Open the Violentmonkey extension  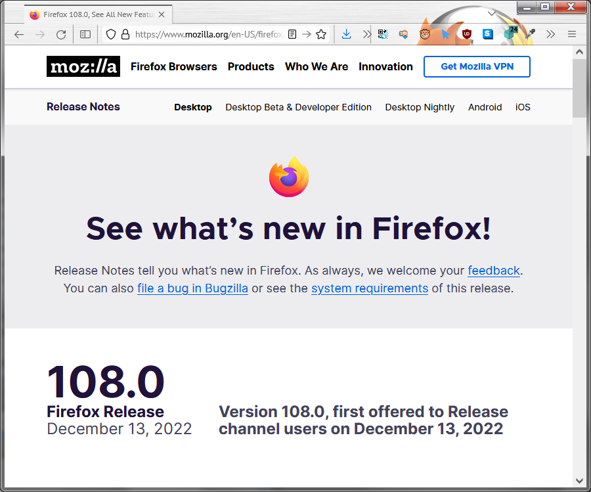(425, 34)
